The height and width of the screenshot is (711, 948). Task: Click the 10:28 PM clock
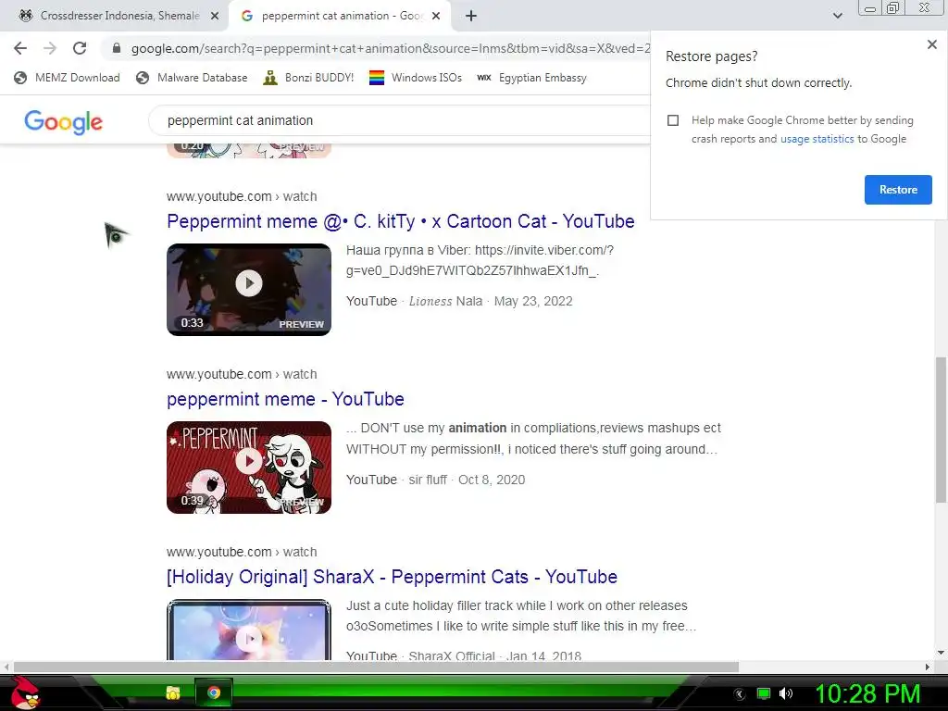[867, 693]
